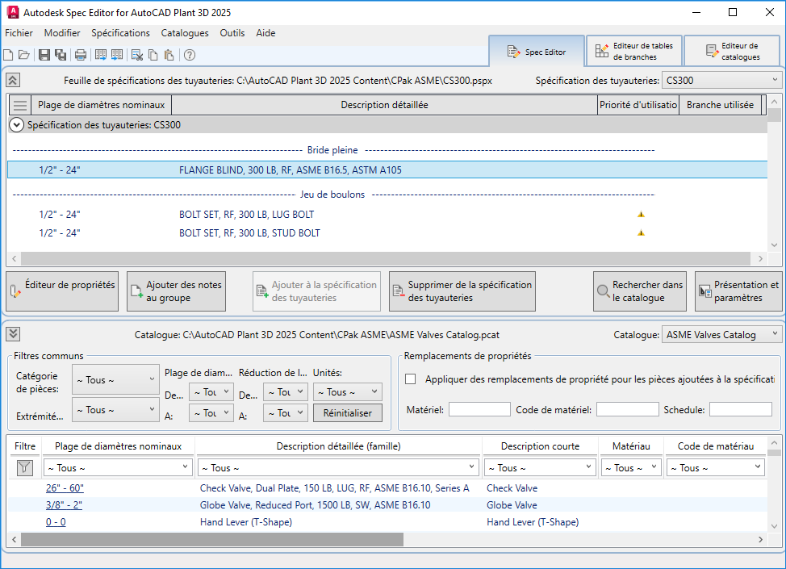Click the Matériel input field
Viewport: 786px width, 569px height.
pyautogui.click(x=479, y=409)
